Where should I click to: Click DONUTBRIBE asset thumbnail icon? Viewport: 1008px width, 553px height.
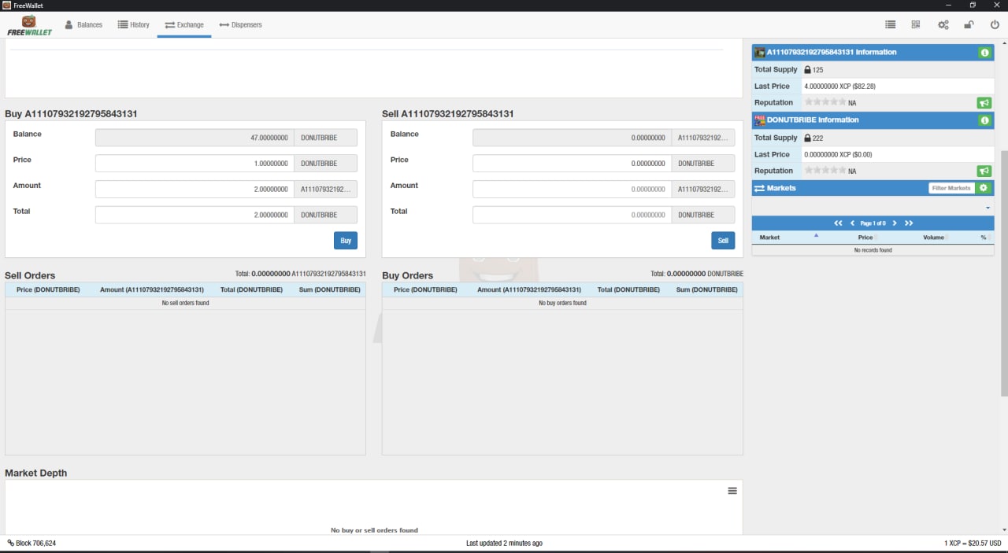pyautogui.click(x=760, y=120)
